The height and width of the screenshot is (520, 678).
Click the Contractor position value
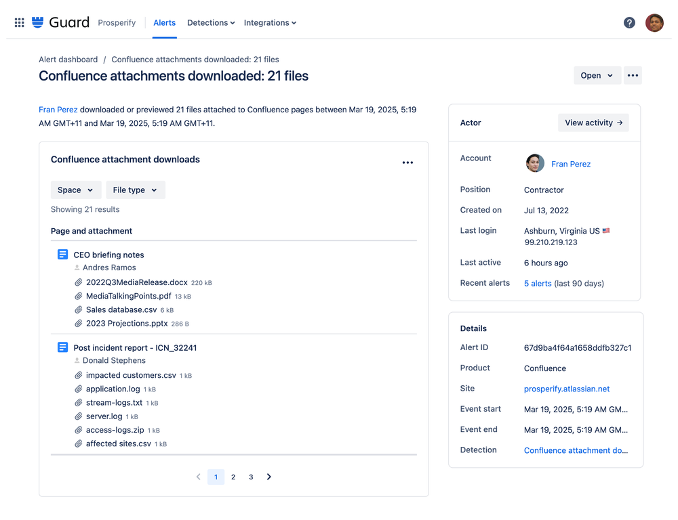click(x=544, y=190)
